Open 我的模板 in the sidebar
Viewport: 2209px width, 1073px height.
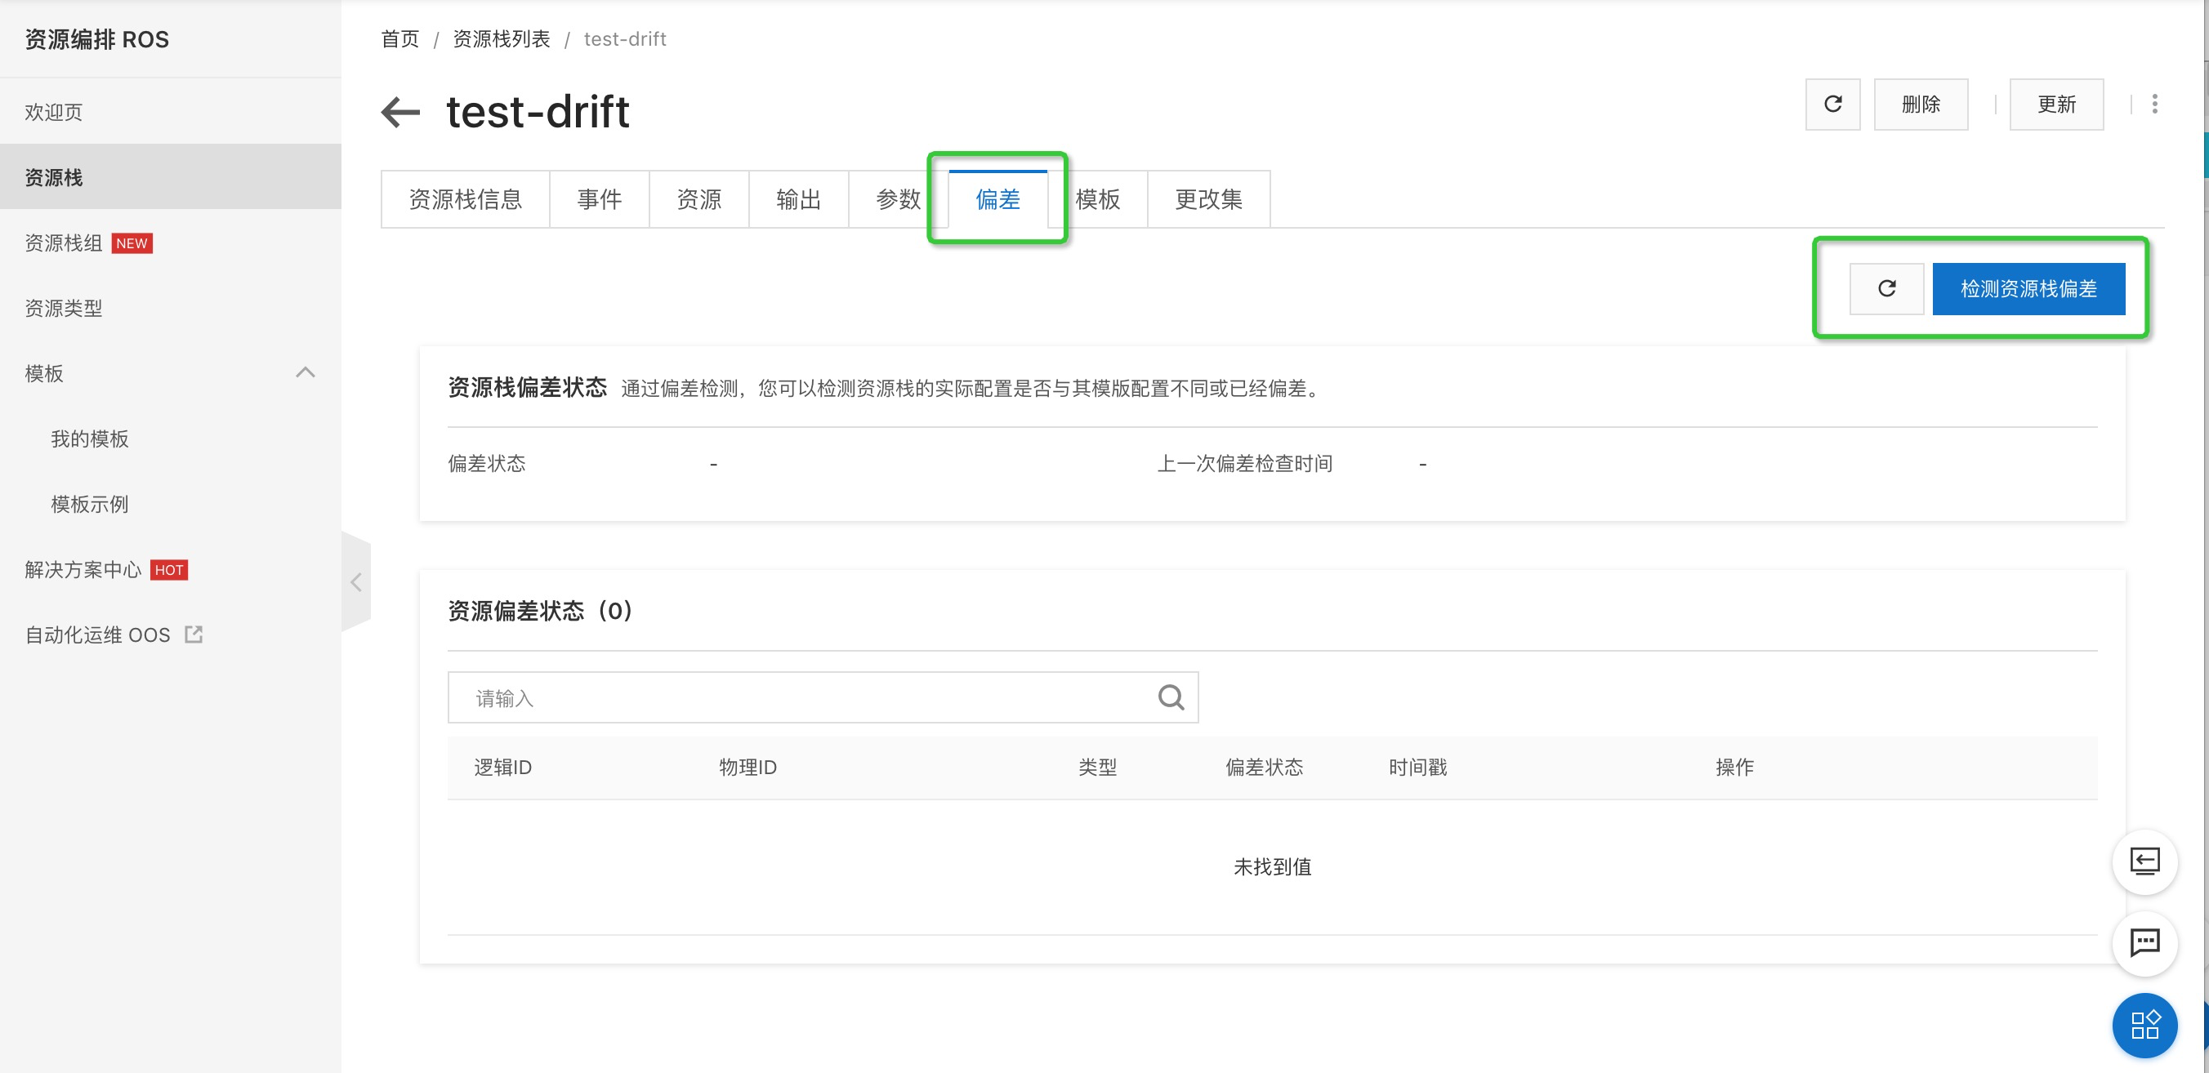tap(171, 439)
